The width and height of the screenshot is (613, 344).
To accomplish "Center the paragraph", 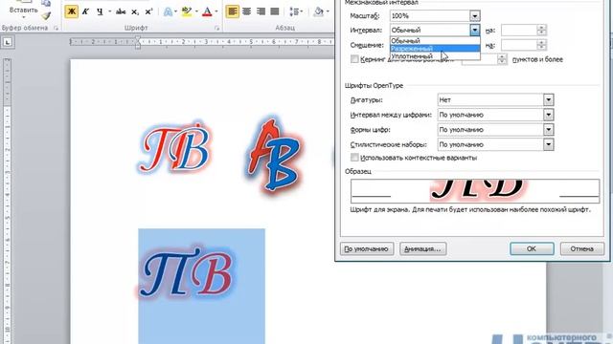I will [x=247, y=11].
